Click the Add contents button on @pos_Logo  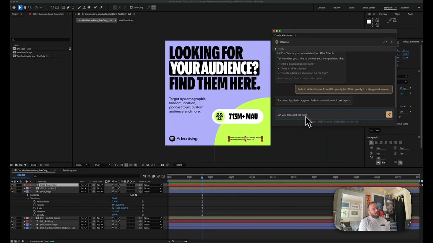tap(136, 195)
